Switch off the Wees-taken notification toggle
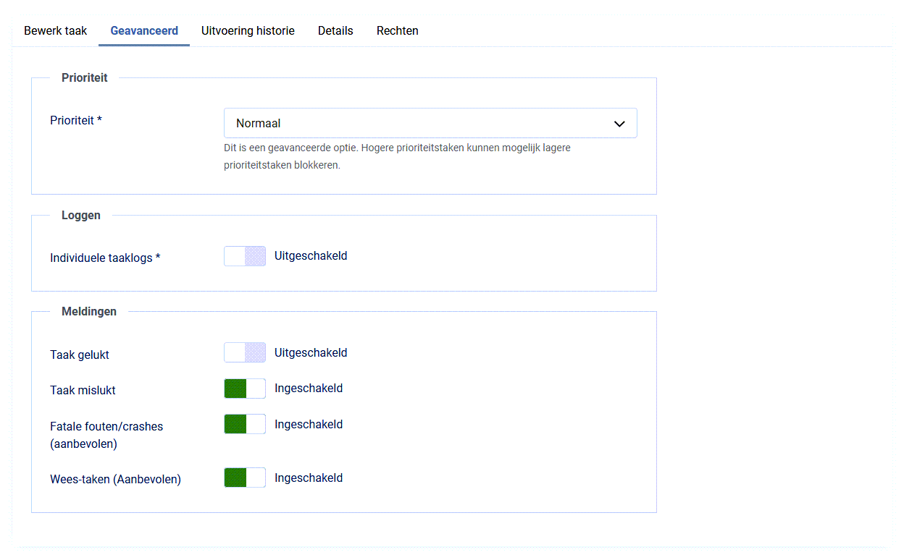The height and width of the screenshot is (560, 904). pos(245,478)
